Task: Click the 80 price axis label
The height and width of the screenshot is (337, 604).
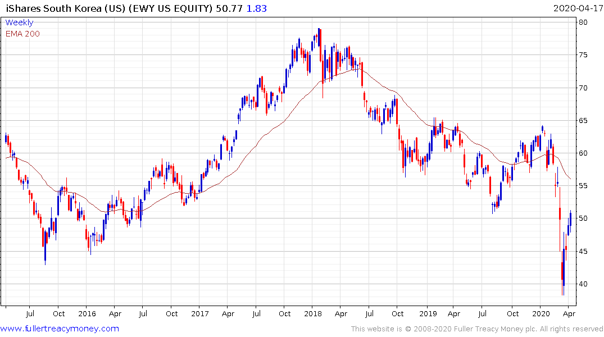Action: tap(583, 22)
